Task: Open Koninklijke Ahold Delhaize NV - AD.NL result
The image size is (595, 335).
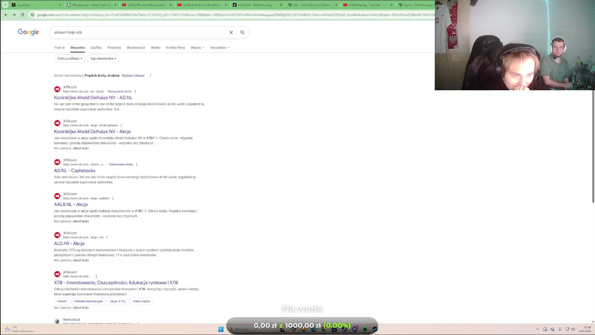Action: coord(93,98)
